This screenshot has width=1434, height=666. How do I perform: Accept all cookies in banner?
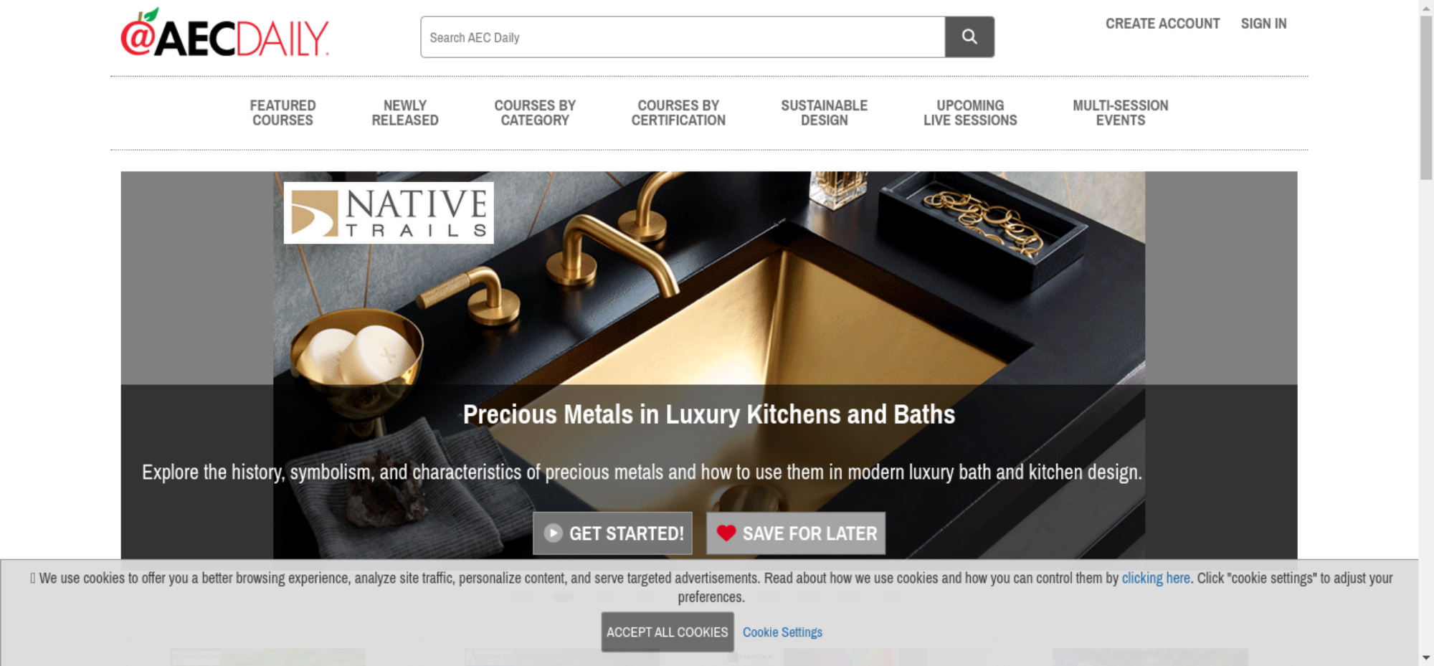point(668,632)
